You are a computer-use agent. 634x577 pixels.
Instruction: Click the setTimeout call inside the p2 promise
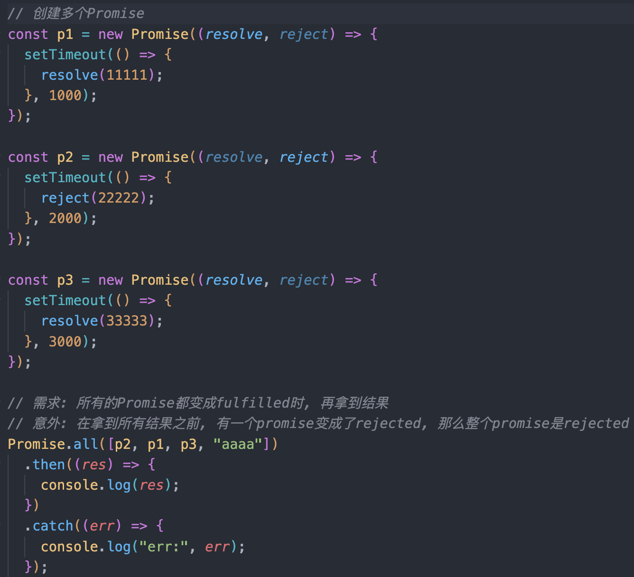65,177
